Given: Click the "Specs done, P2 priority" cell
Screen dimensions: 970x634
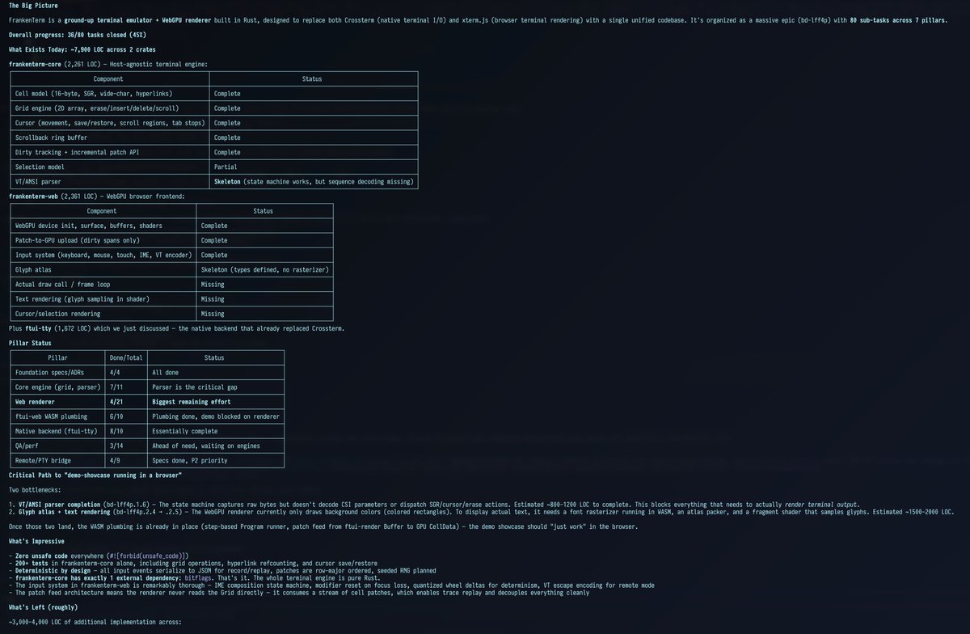Looking at the screenshot, I should click(216, 460).
